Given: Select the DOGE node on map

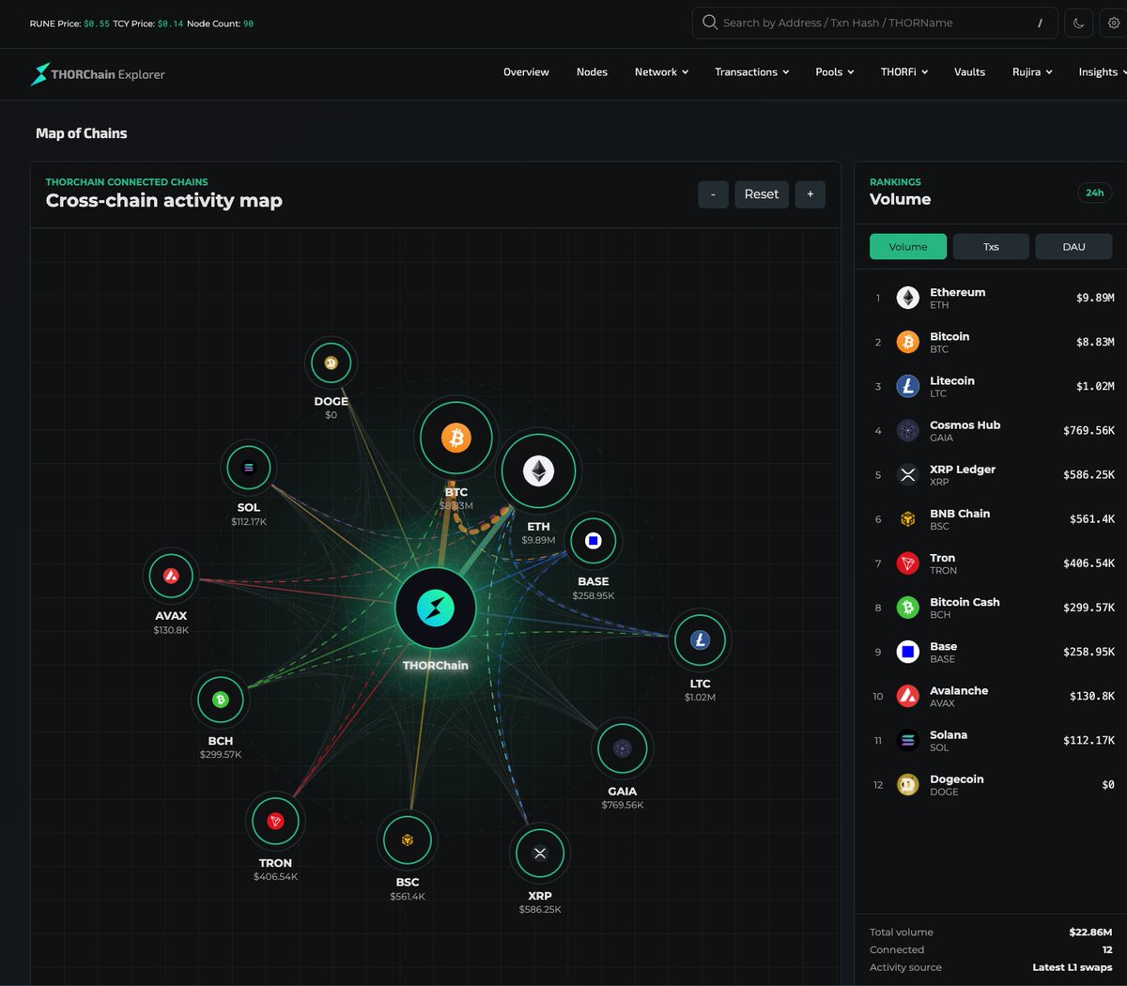Looking at the screenshot, I should (331, 363).
